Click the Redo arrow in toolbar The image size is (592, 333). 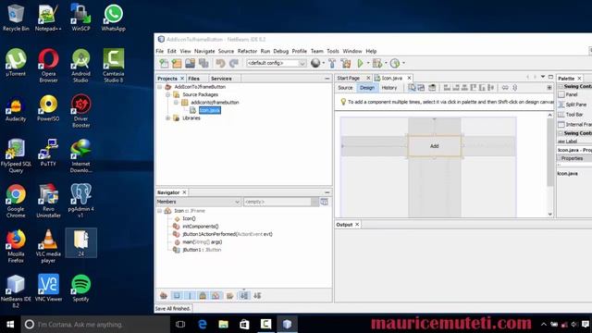[234, 63]
